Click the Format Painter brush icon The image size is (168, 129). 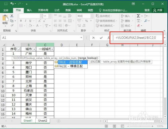pos(12,25)
